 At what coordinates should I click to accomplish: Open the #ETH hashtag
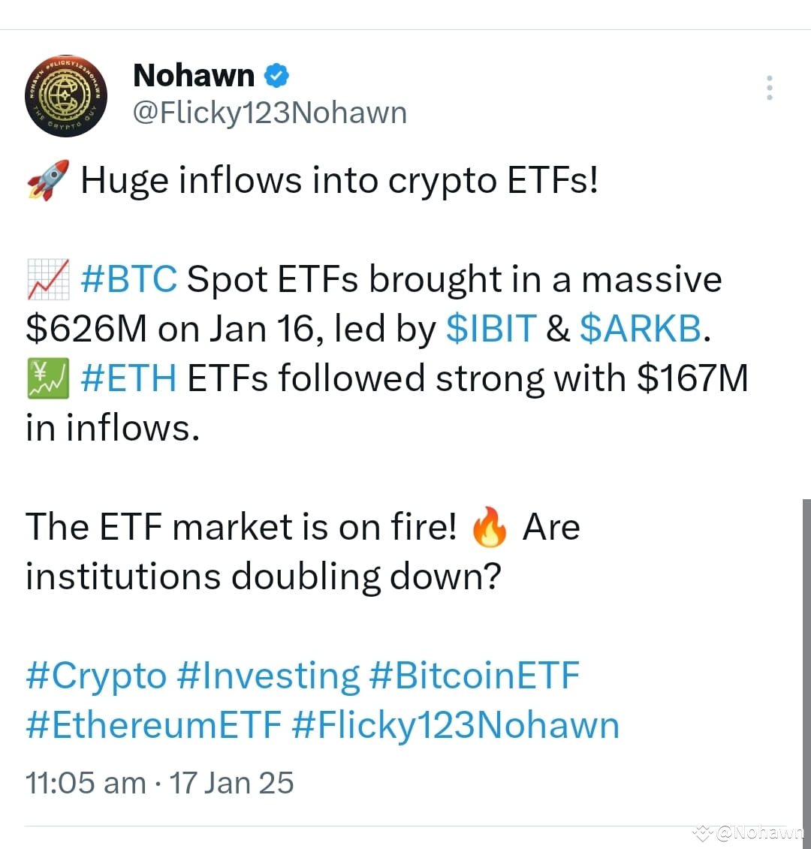127,378
